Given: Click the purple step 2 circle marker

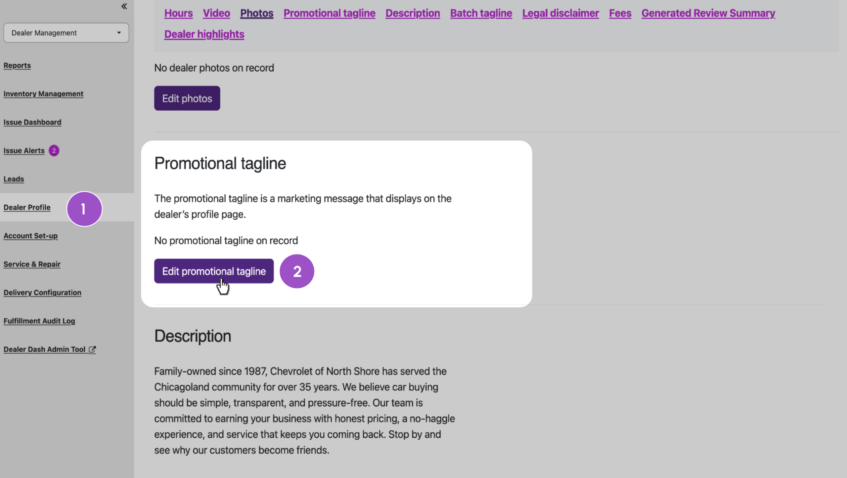Looking at the screenshot, I should 297,271.
